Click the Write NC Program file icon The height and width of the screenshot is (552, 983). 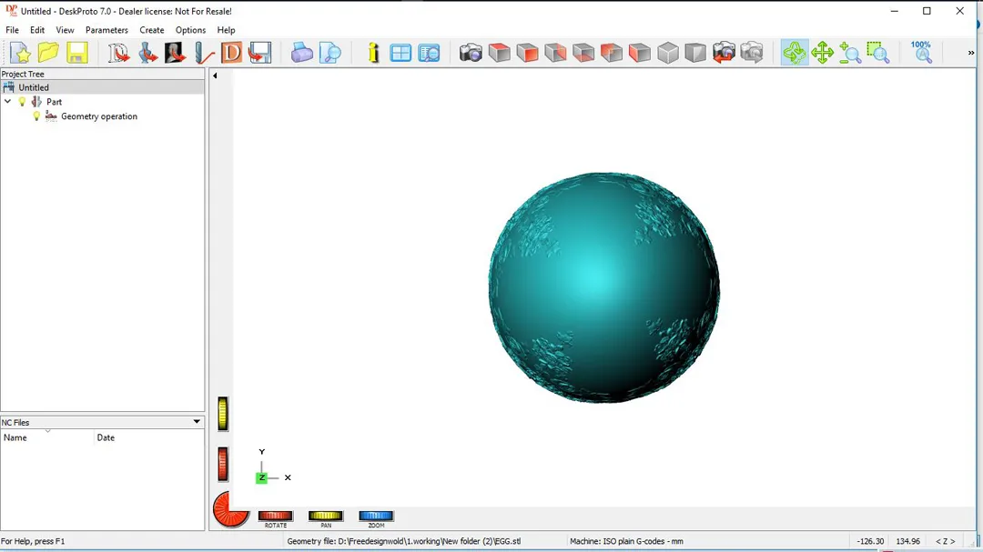point(259,53)
